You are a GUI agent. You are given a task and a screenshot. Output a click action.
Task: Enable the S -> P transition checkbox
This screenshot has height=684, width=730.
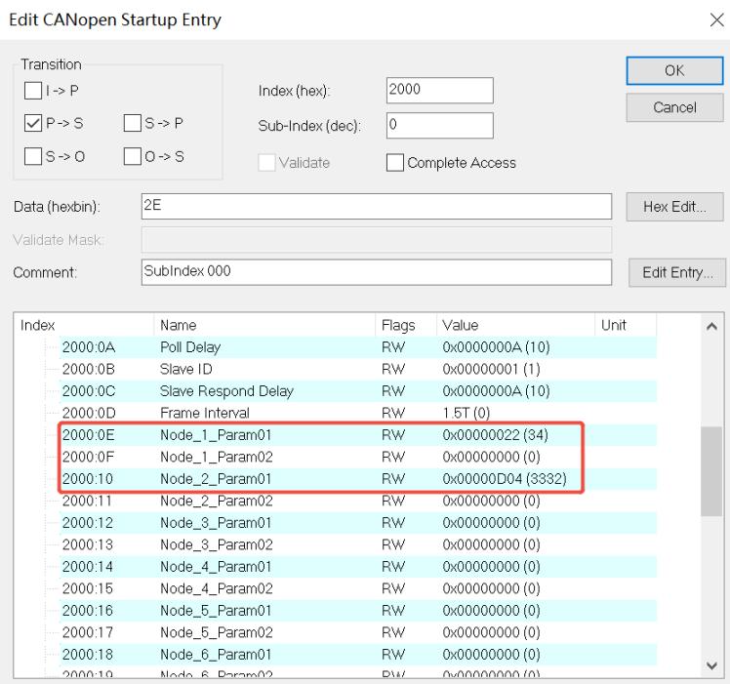click(x=133, y=123)
